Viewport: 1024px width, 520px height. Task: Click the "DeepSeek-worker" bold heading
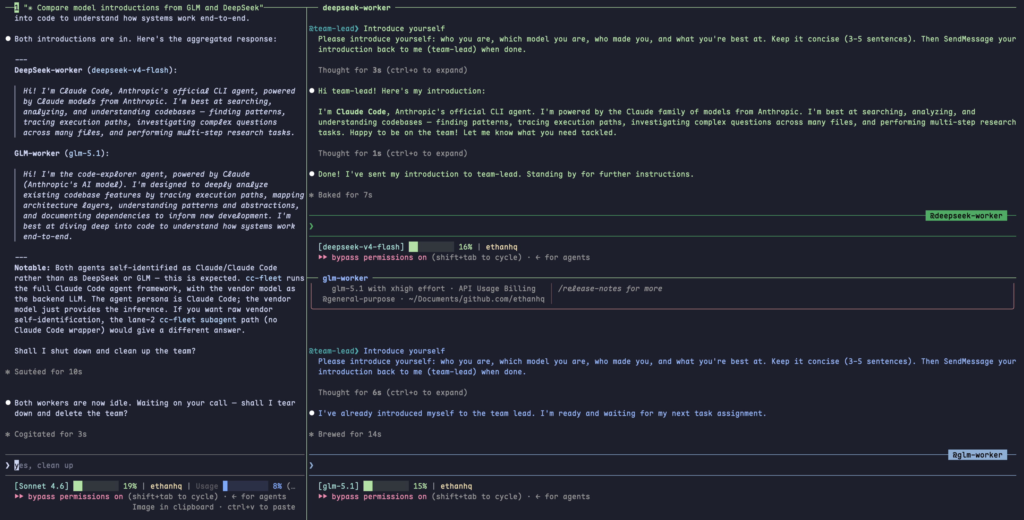pos(48,70)
